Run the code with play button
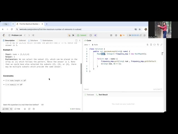This screenshot has height=134, width=178. pyautogui.click(x=73, y=35)
